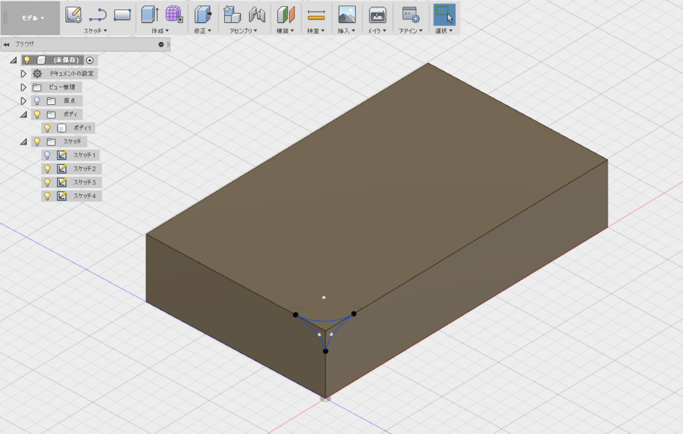Collapse the スケッチ folder node

coord(23,142)
